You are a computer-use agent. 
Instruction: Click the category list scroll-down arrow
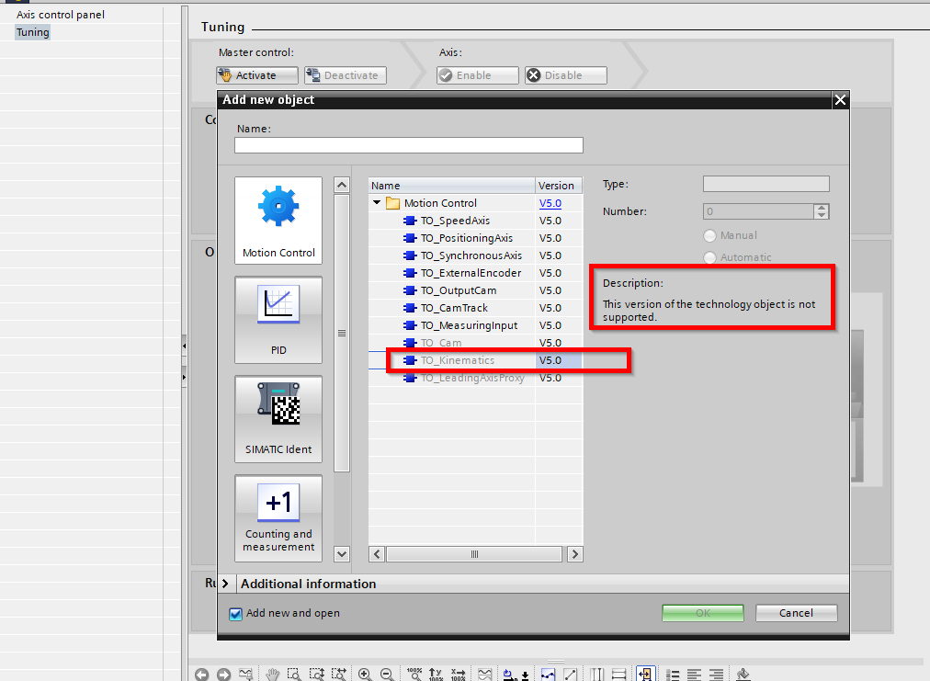(x=342, y=554)
